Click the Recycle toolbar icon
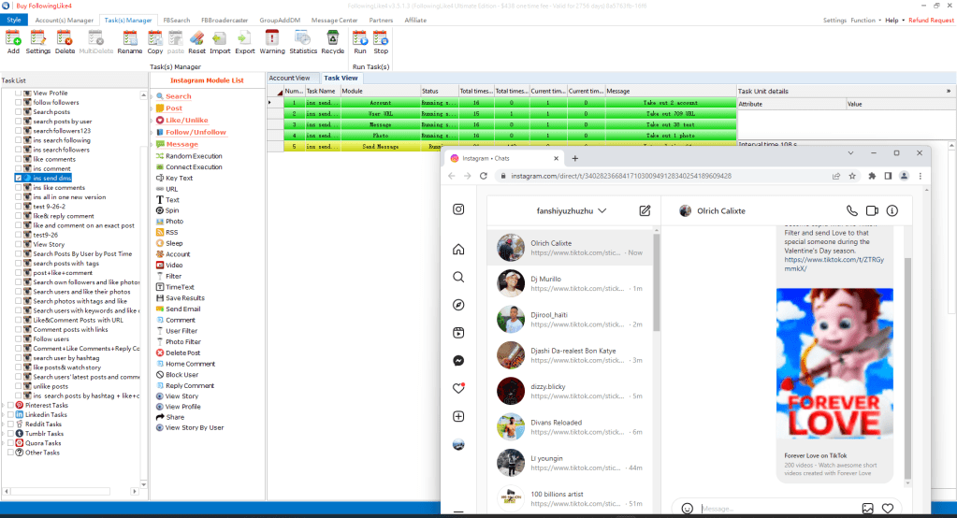The image size is (957, 518). tap(332, 42)
